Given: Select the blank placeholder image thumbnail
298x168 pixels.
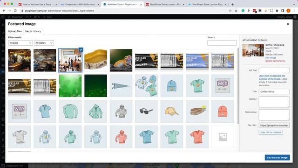Looking at the screenshot, I should tap(223, 137).
